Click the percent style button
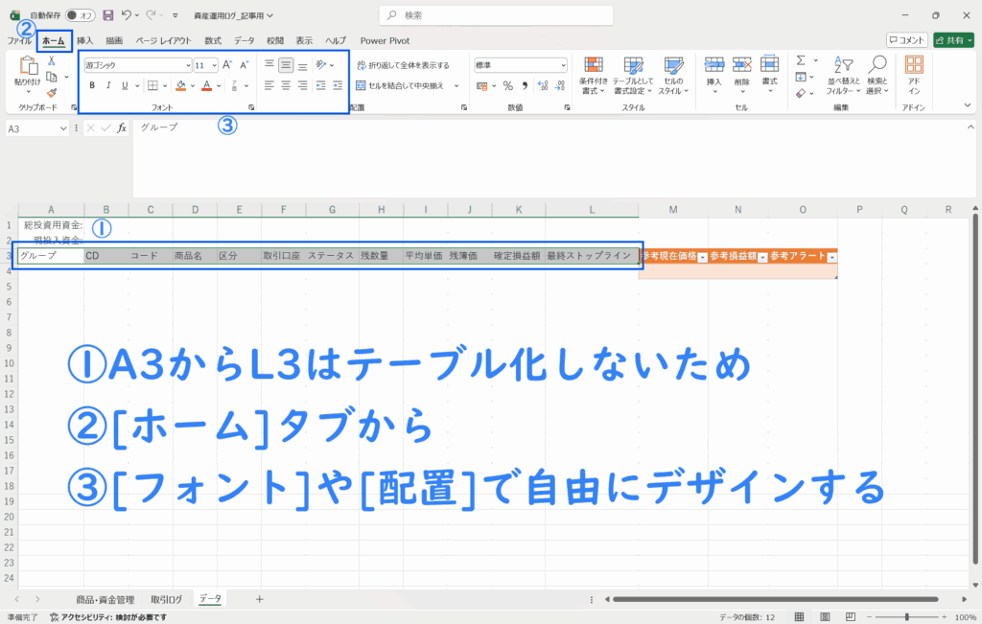Viewport: 982px width, 624px height. [507, 85]
